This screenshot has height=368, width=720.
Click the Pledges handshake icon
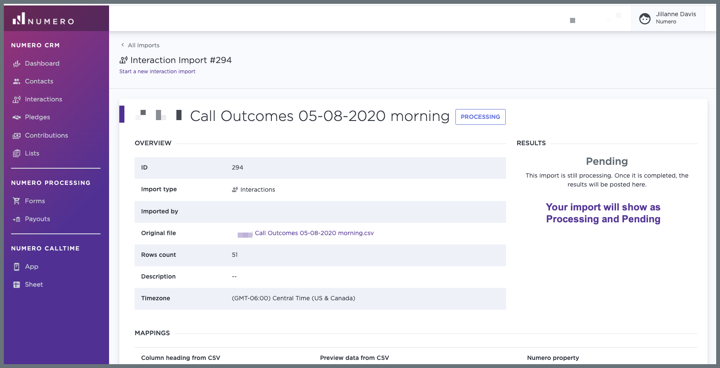point(17,117)
